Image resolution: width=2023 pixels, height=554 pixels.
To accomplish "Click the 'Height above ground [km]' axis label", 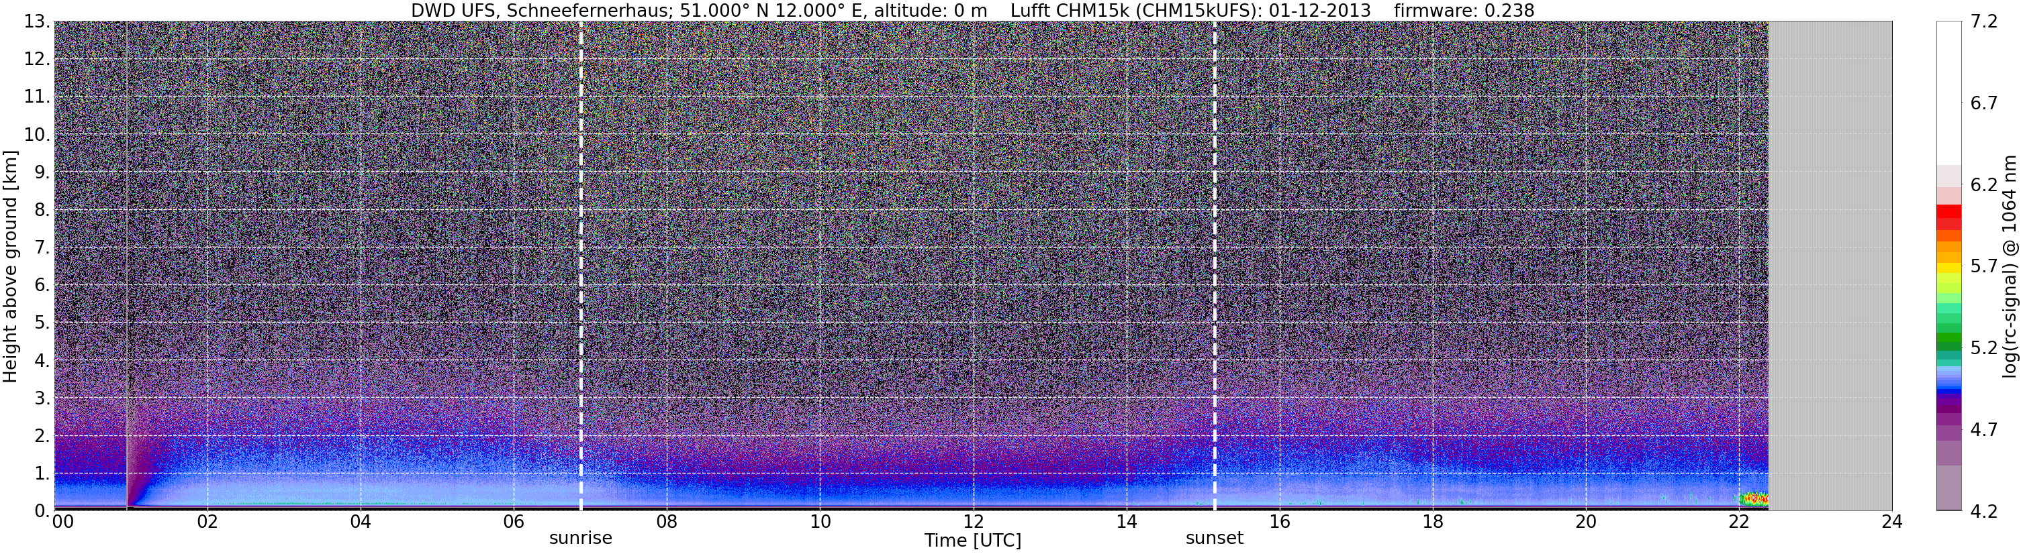I will [10, 266].
